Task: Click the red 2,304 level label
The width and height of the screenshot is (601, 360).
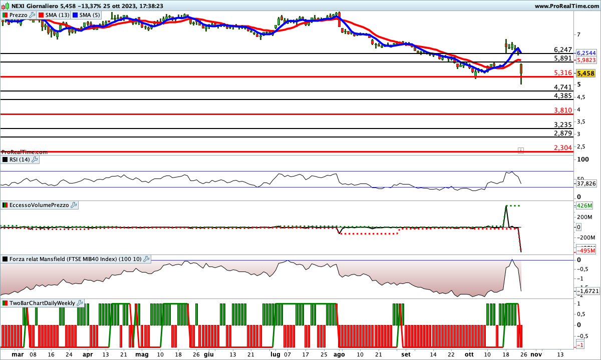Action: pyautogui.click(x=563, y=147)
